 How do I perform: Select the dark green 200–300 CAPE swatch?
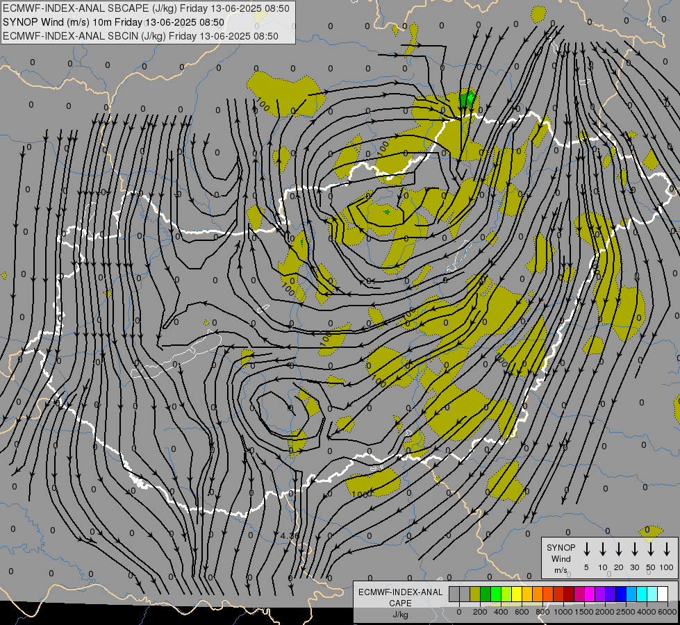tap(486, 594)
